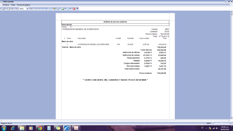Jump to the last page
Viewport: 233px width, 131px height.
[46, 9]
